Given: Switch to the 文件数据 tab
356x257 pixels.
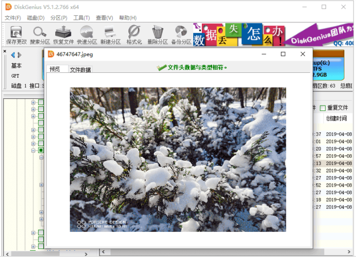Looking at the screenshot, I should tap(80, 69).
